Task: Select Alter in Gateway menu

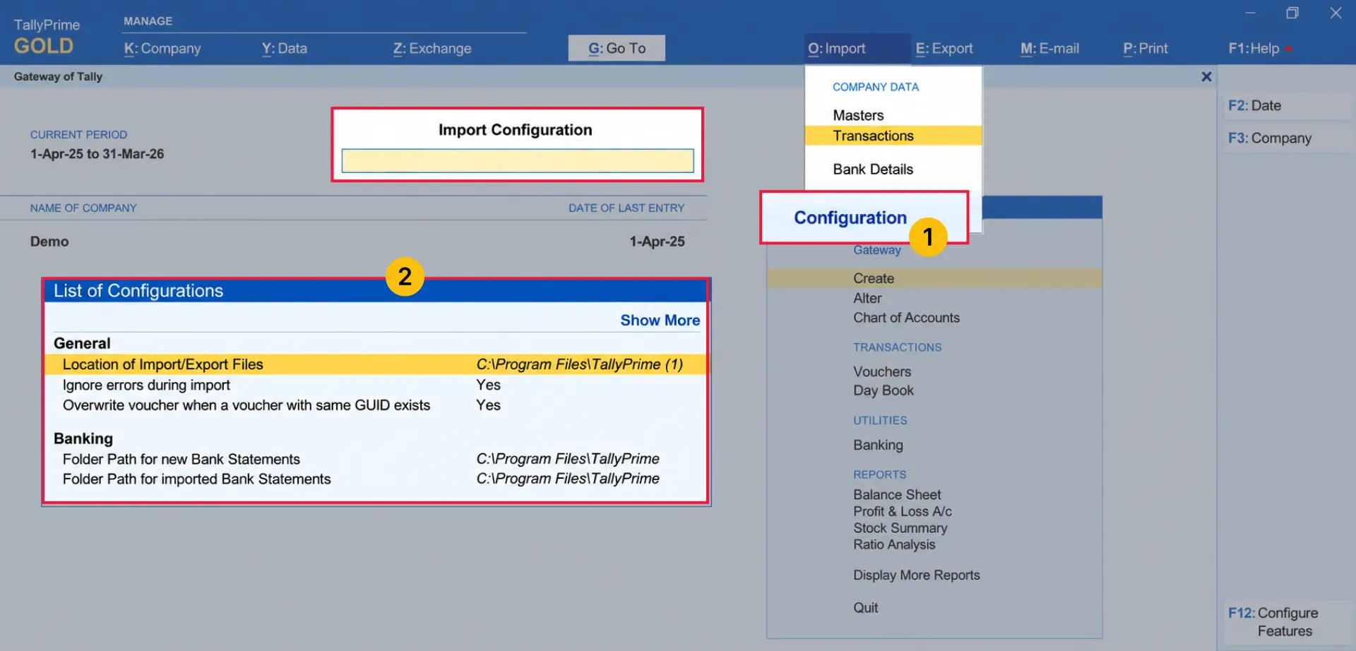Action: [867, 299]
